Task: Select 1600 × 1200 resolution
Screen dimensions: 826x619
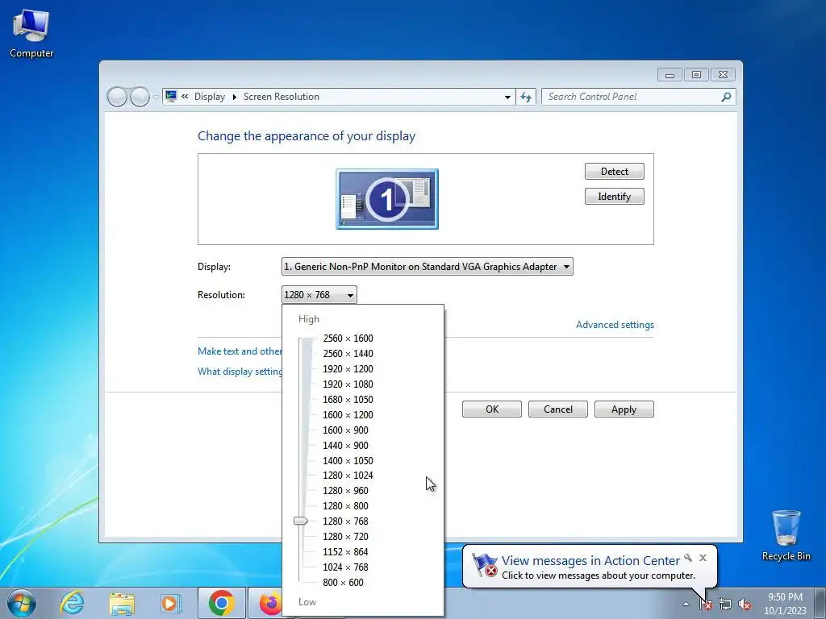Action: 348,415
